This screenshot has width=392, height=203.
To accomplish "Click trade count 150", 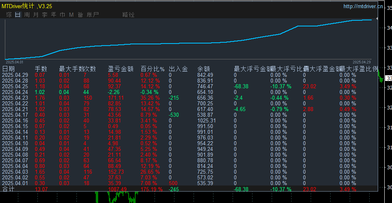I will click(x=88, y=98).
